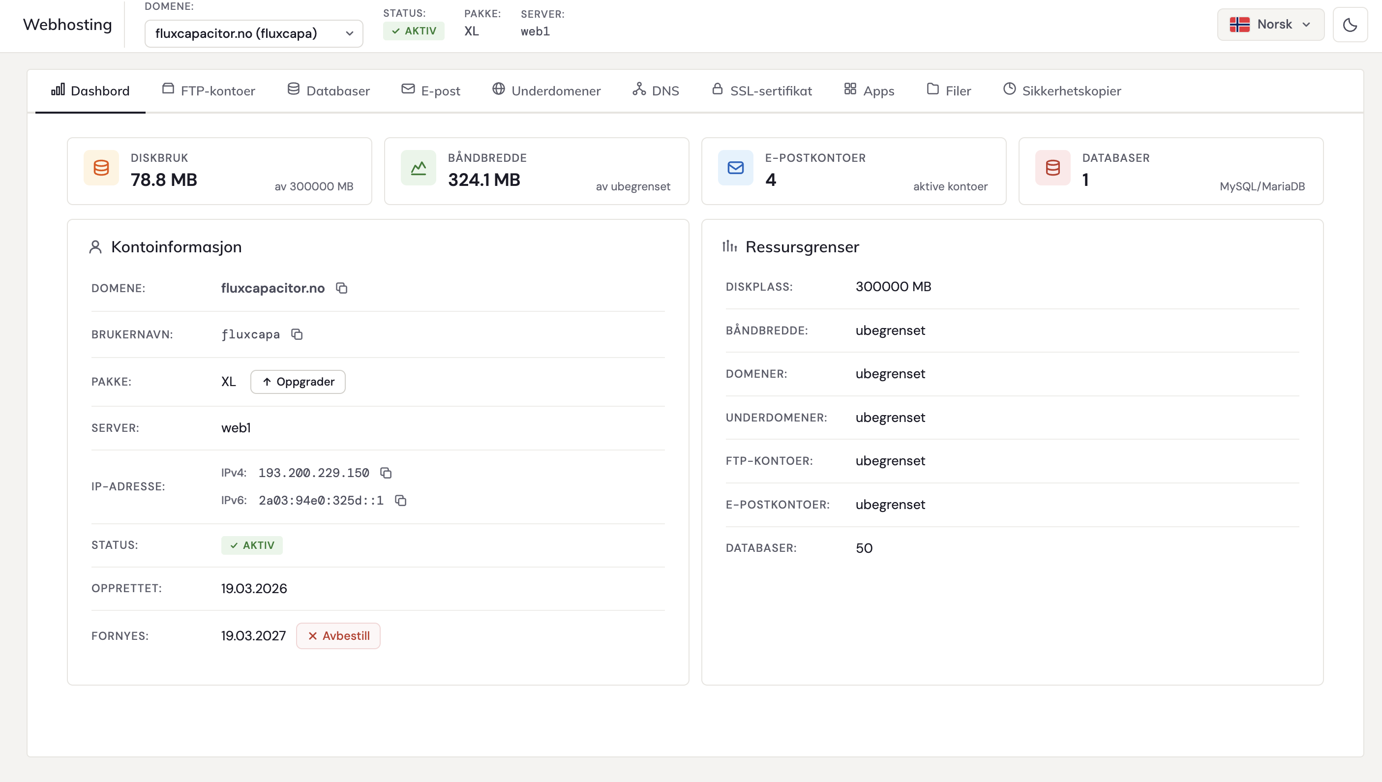Click the orange Diskbruk database icon
This screenshot has width=1382, height=782.
point(101,168)
